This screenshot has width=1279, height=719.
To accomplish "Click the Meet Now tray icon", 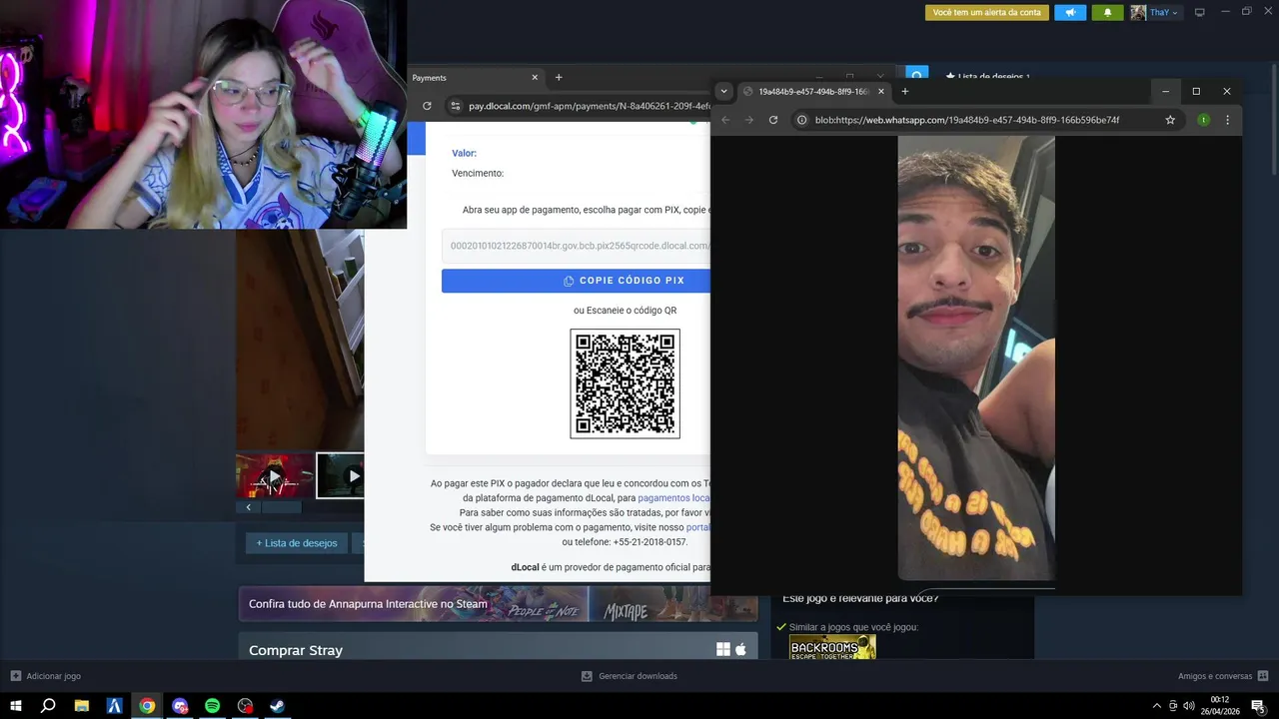I will [1173, 706].
